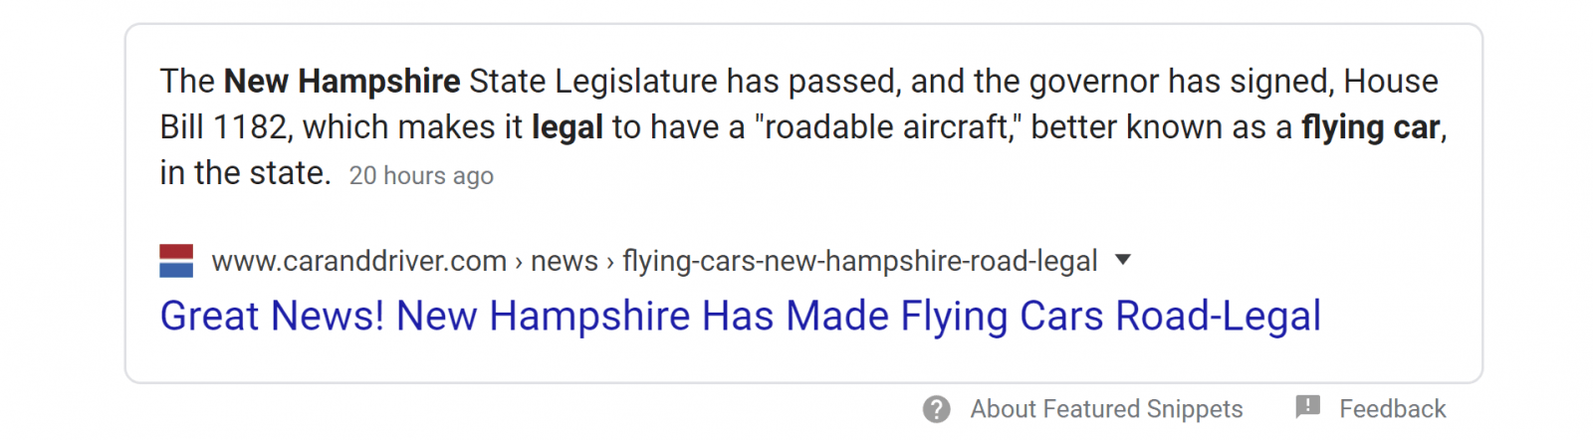
Task: Open the Great News! New Hampshire headline link
Action: coord(740,317)
